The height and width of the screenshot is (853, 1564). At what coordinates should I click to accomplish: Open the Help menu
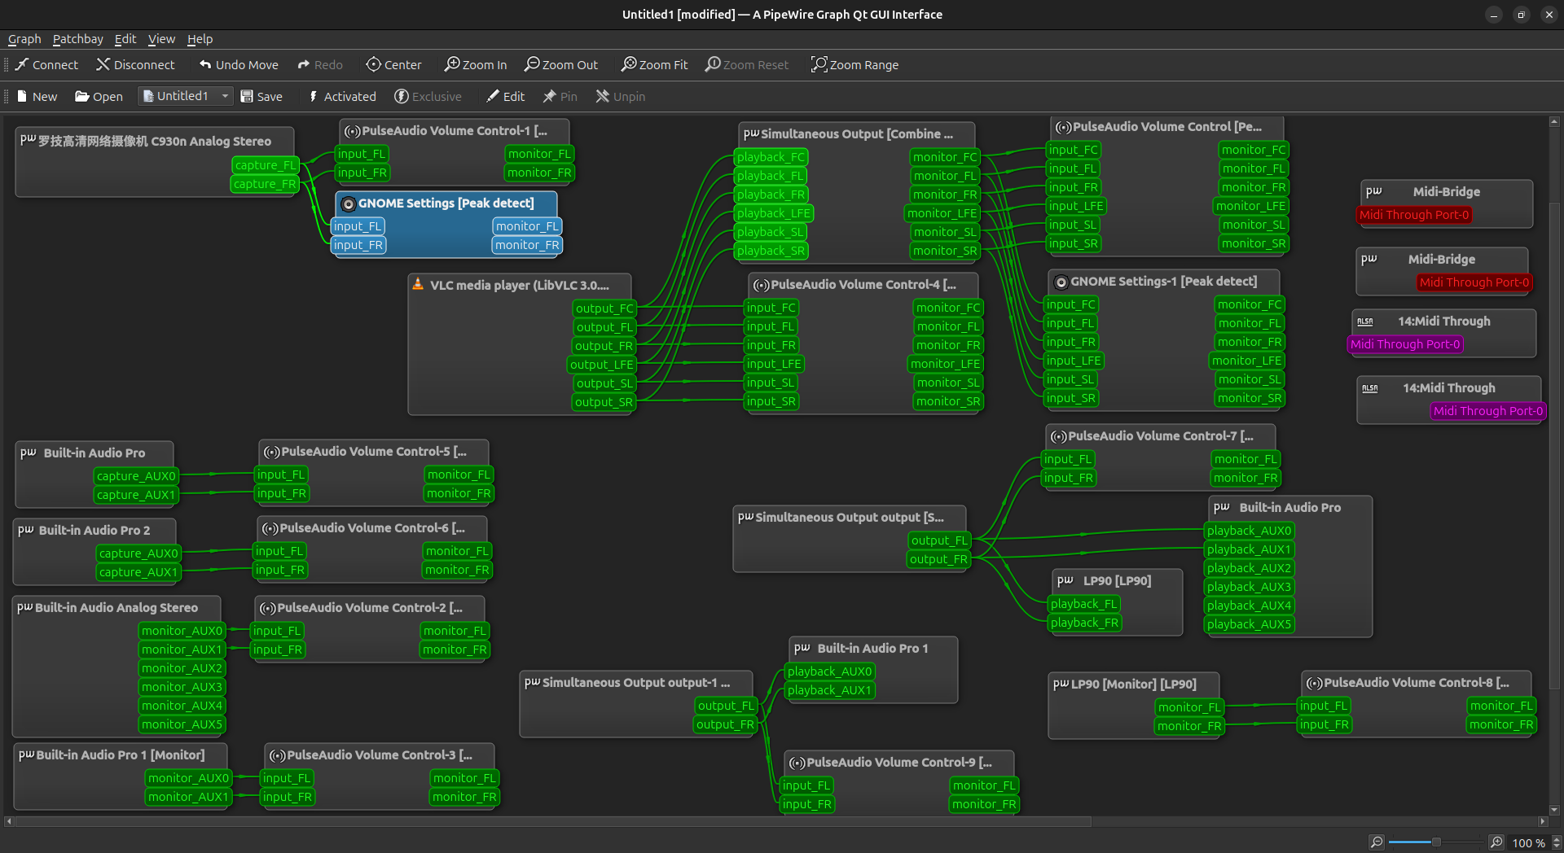pos(200,39)
